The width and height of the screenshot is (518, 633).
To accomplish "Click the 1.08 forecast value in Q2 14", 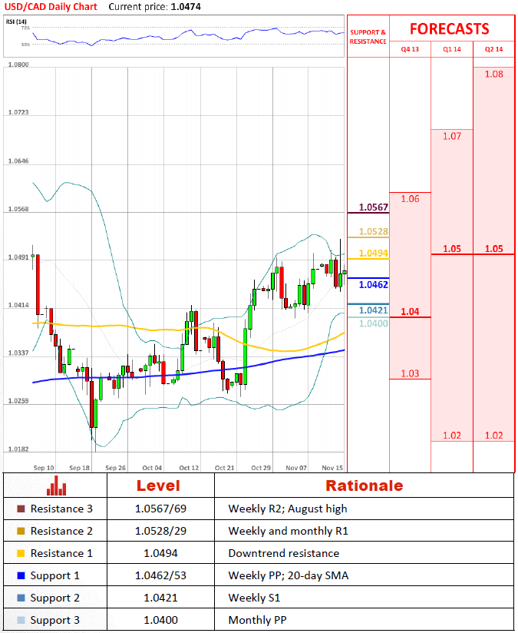I will coord(493,75).
